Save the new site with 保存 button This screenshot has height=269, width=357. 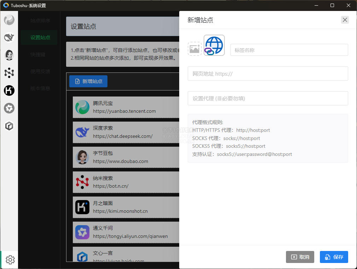click(334, 257)
